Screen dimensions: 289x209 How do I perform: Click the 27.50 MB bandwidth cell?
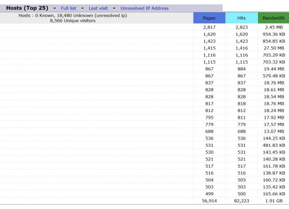(x=274, y=48)
